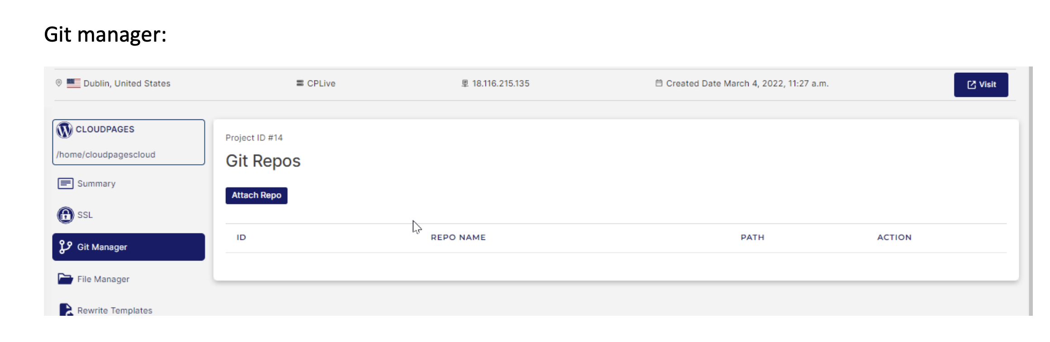Screen dimensions: 1050x342
Task: Click the Git branch icon
Action: tap(65, 247)
